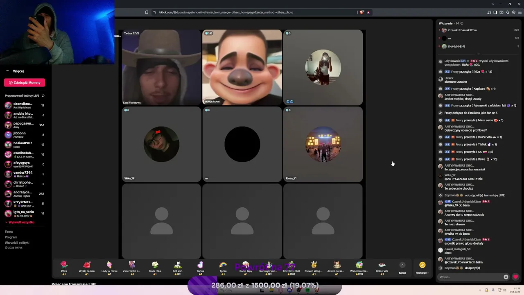Send the Wyślij całusa lips gift
This screenshot has width=524, height=295.
coord(87,267)
